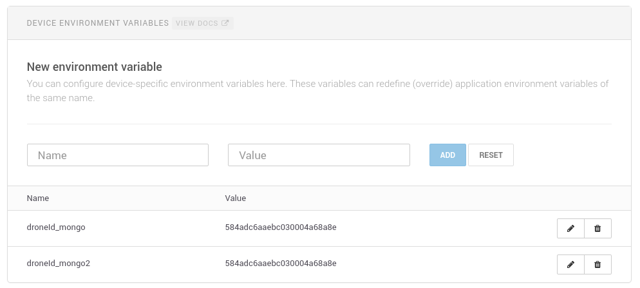This screenshot has height=288, width=640.
Task: Delete the droneId_mongo variable with trash icon
Action: coord(598,228)
